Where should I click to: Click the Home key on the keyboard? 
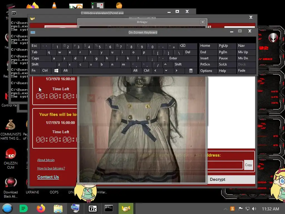(x=208, y=46)
